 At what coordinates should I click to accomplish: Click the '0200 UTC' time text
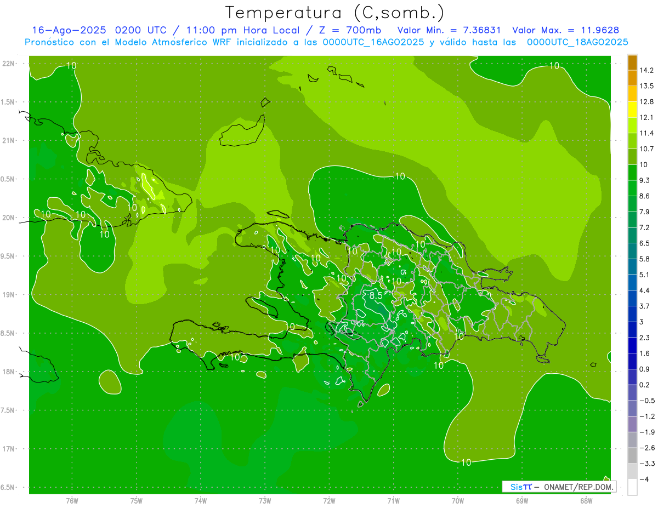click(x=142, y=30)
